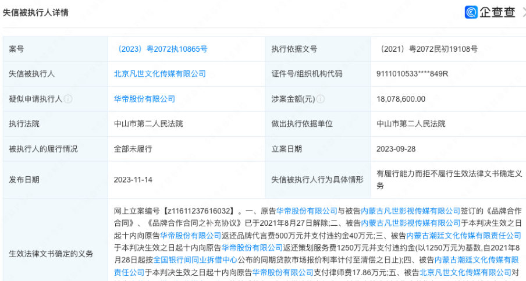The image size is (526, 281).
Task: Click filing date 2023-09-28
Action: pyautogui.click(x=396, y=149)
